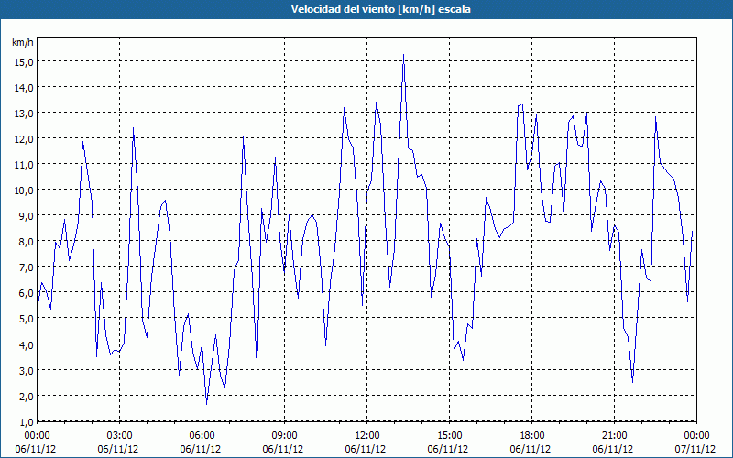Image resolution: width=733 pixels, height=458 pixels.
Task: Select the '06:00' x-axis time label
Action: (x=202, y=436)
